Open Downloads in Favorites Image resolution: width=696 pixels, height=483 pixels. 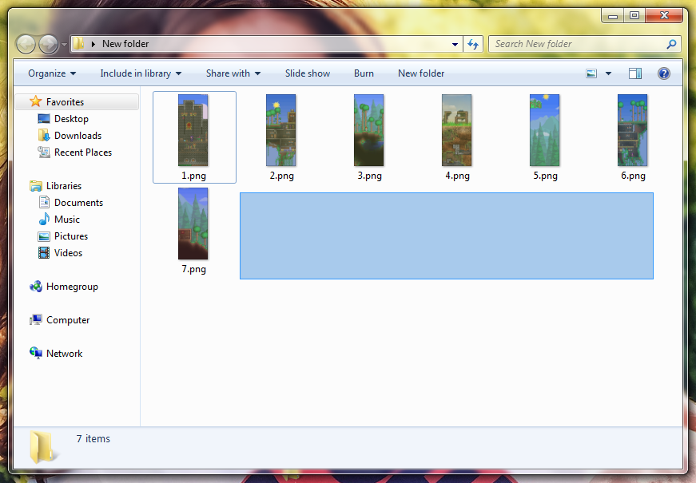[x=78, y=136]
